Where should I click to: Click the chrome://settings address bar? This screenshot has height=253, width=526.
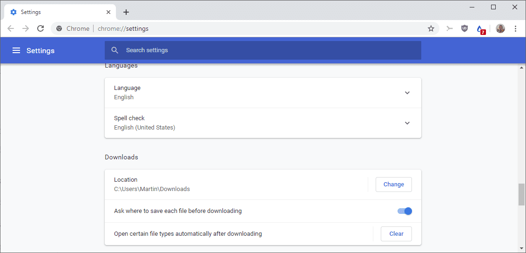(245, 28)
